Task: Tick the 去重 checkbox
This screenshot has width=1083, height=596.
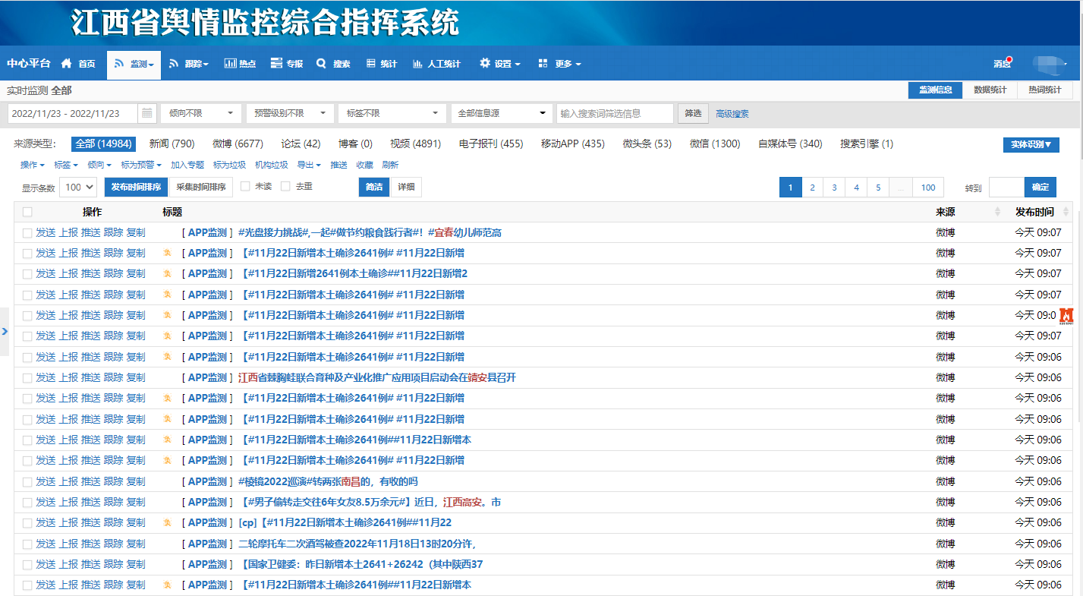Action: coord(286,186)
